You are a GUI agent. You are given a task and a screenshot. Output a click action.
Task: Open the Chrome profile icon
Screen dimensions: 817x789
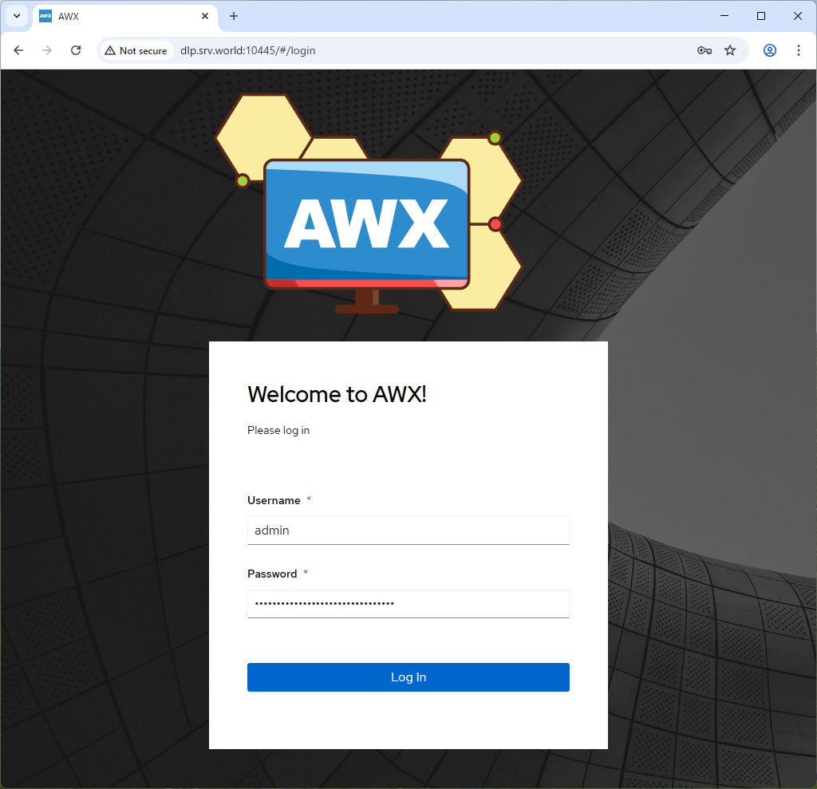[770, 50]
